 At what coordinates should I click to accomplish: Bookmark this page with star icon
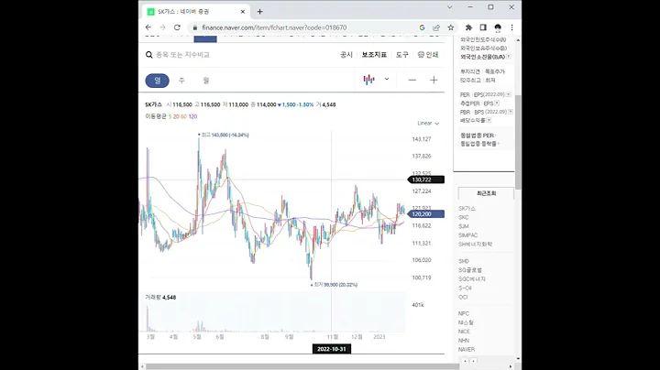point(451,27)
